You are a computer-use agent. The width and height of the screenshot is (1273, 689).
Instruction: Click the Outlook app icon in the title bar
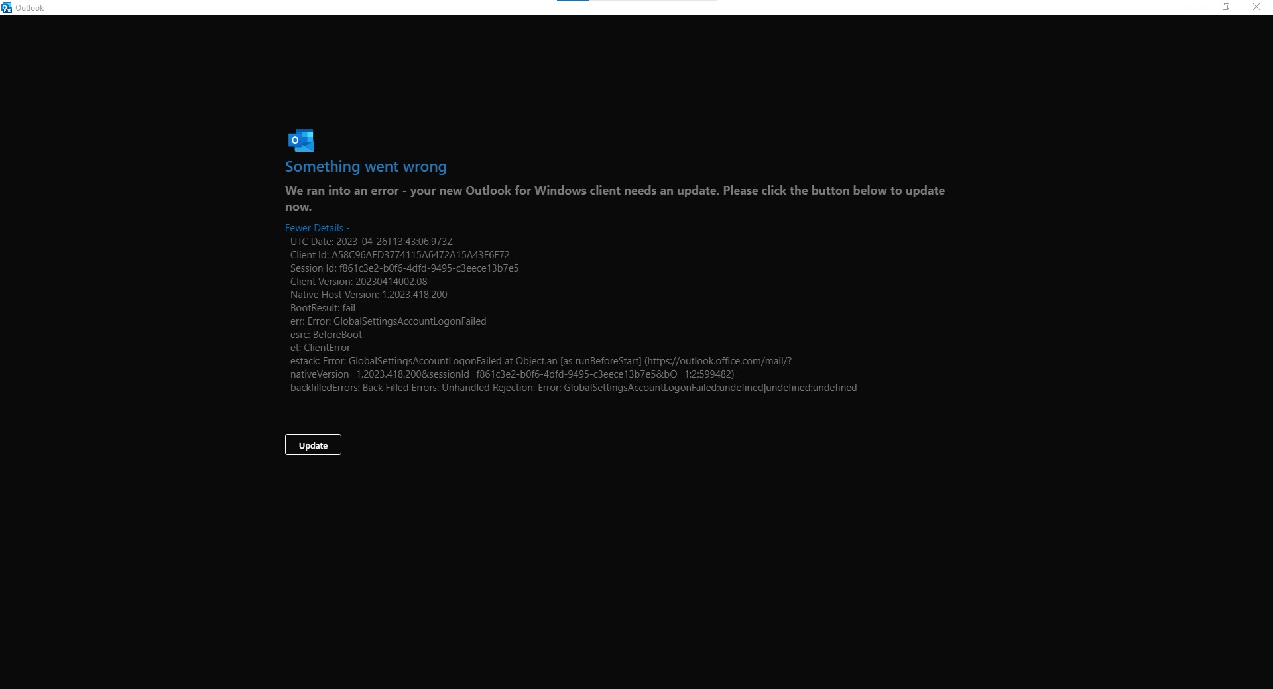point(7,7)
